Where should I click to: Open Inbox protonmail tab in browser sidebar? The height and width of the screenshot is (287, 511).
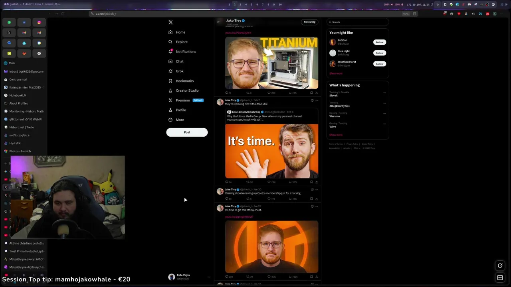tap(24, 71)
